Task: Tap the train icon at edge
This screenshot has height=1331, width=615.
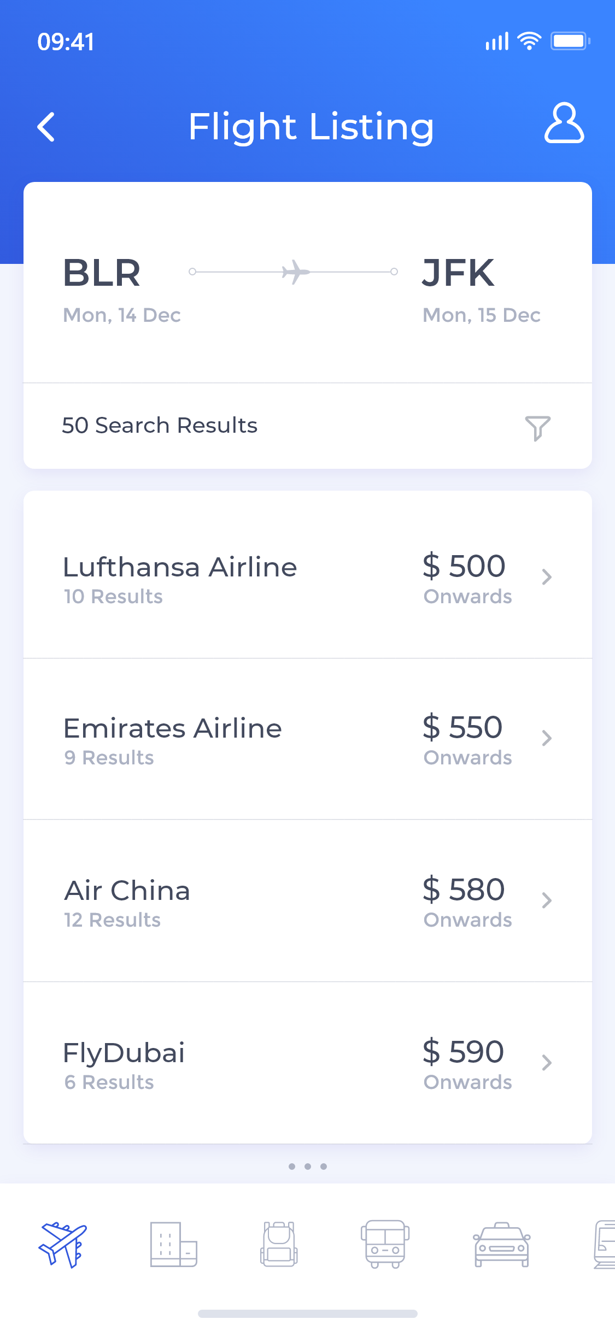Action: tap(604, 1245)
